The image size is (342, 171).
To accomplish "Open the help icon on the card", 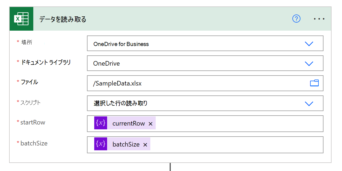I will tap(296, 19).
